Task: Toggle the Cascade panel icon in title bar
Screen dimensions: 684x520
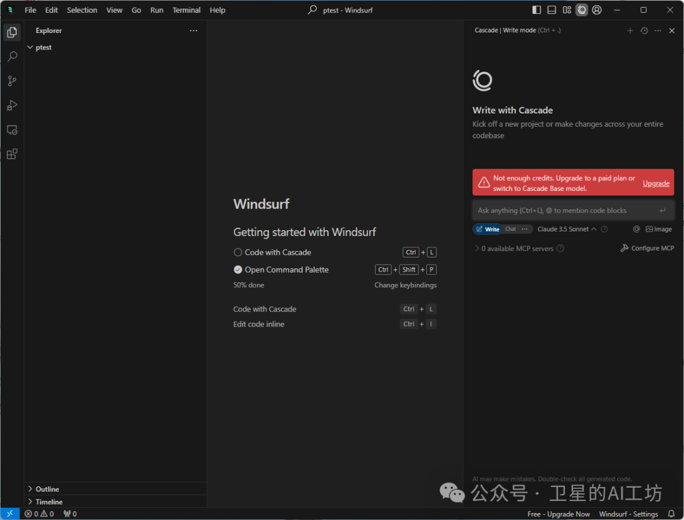Action: (581, 10)
